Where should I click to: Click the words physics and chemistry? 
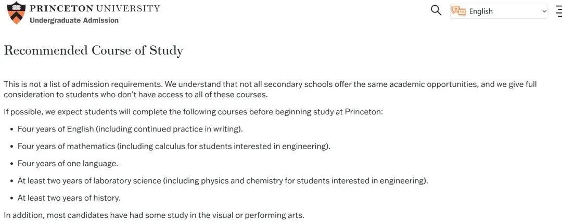pos(242,181)
